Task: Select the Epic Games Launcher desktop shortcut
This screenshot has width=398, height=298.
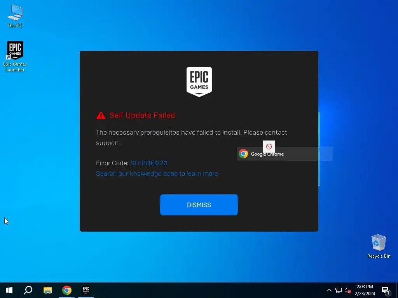Action: pos(15,57)
